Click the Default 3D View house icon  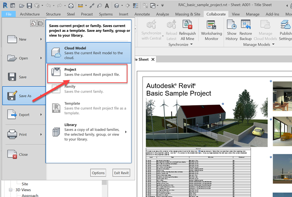[x=117, y=6]
